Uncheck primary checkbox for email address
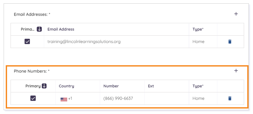 tap(27, 41)
